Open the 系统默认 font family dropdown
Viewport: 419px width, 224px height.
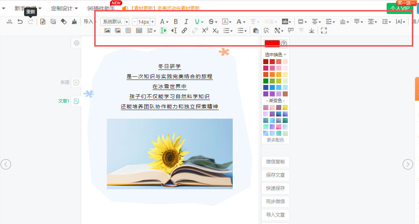coord(115,22)
